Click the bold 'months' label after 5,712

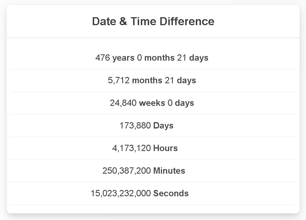coord(147,80)
